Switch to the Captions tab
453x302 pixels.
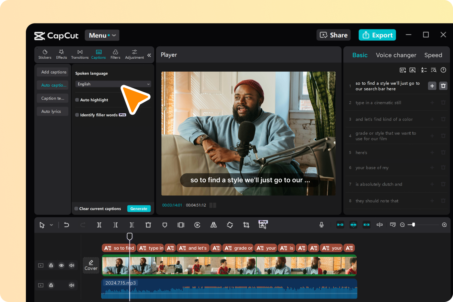[x=98, y=54]
